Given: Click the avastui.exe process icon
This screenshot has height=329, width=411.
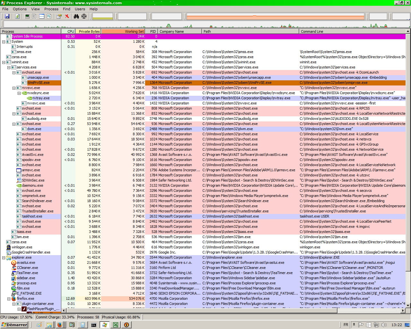Looking at the screenshot, I should point(14,262).
